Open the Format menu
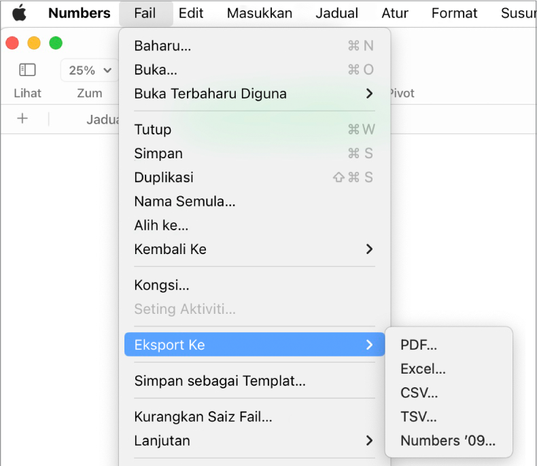The height and width of the screenshot is (466, 537). click(454, 14)
